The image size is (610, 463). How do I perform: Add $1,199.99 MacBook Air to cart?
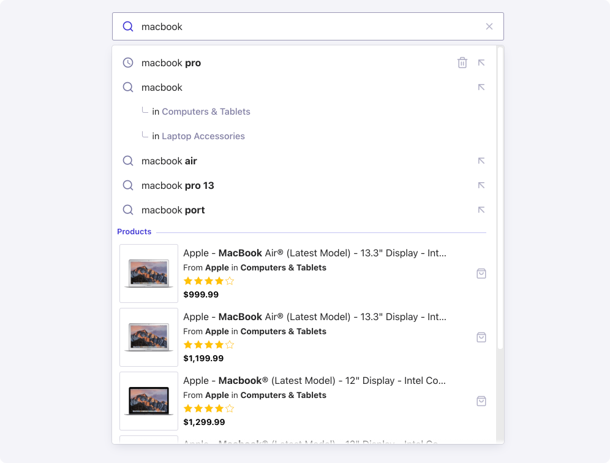click(x=481, y=337)
